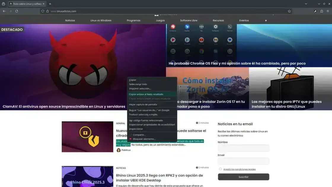
Task: Expand the navigation menu's extra arrow
Action: 266,20
